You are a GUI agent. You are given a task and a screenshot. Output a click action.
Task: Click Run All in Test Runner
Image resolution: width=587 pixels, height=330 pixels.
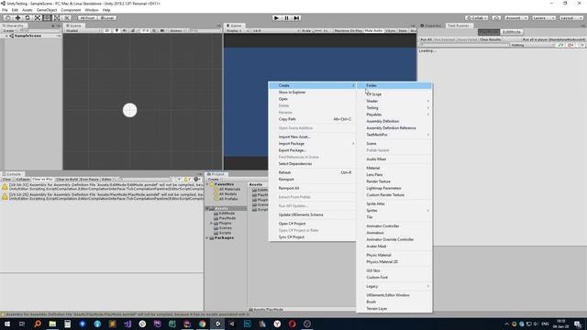pos(426,39)
